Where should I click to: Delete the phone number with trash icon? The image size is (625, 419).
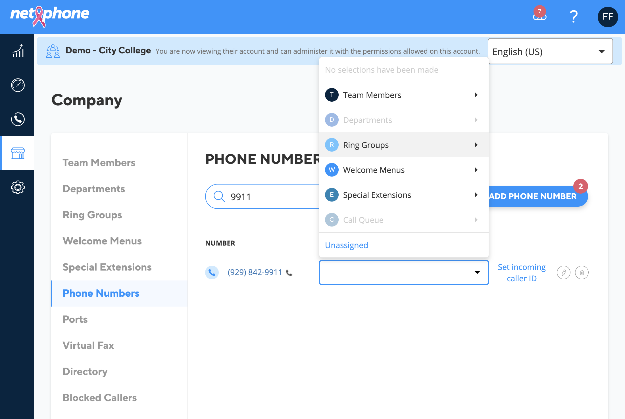582,273
